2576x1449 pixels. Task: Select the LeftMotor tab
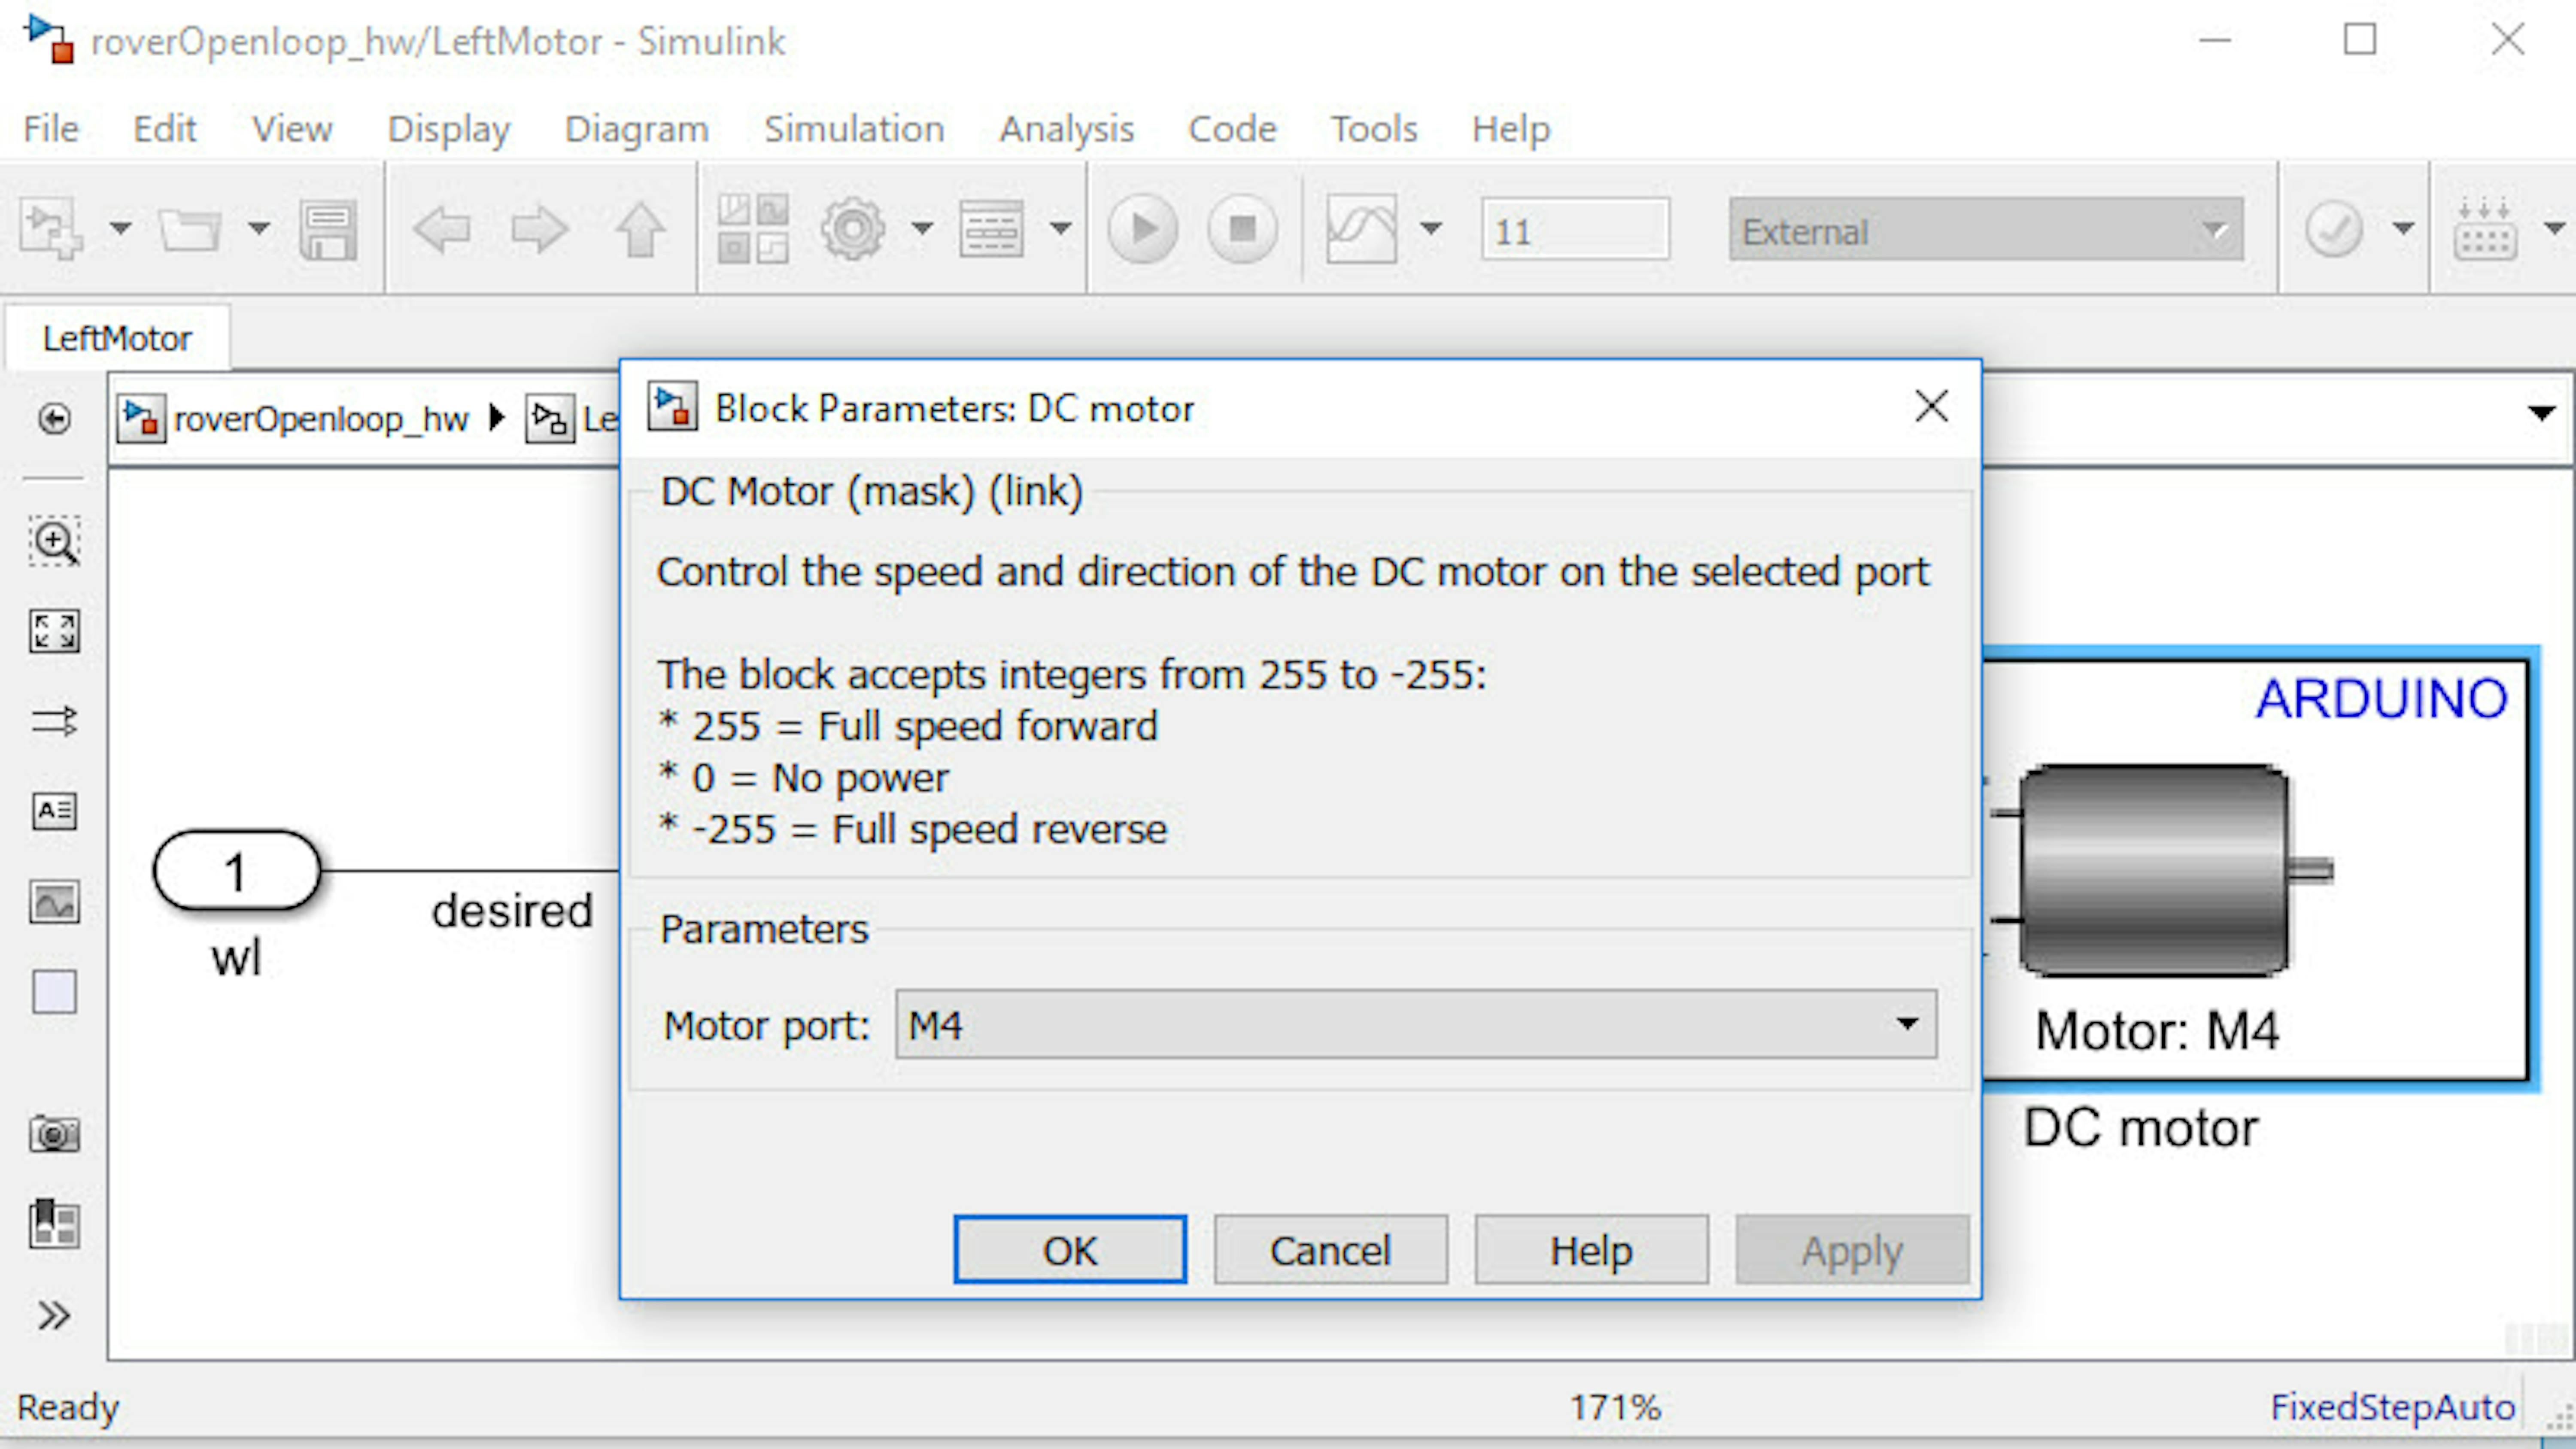tap(117, 338)
